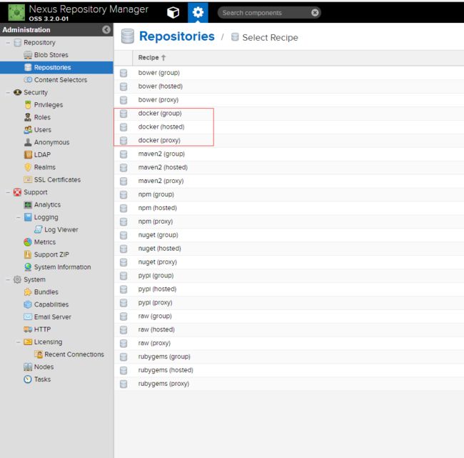This screenshot has width=464, height=458.
Task: Click the Analytics chart icon
Action: click(x=28, y=205)
